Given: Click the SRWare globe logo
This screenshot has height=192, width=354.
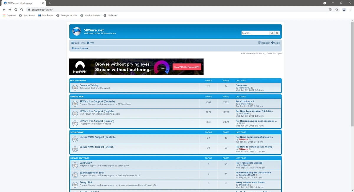Looking at the screenshot, I should click(77, 32).
